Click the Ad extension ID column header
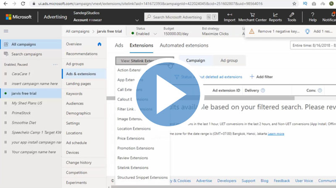The width and height of the screenshot is (336, 188). point(226,90)
